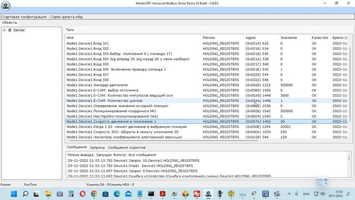355x200 pixels.
Task: Select row E-CAM: Количество циклов
Action: click(207, 101)
